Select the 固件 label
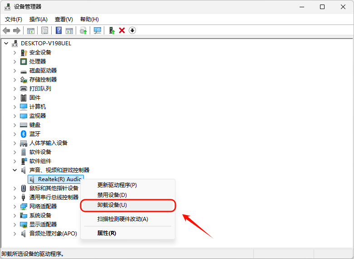 (35, 98)
